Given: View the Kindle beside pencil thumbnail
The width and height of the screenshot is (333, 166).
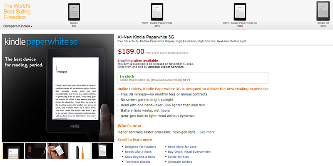Looking at the screenshot, I should (80, 151).
